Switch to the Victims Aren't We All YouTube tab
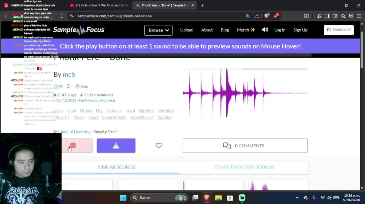Screen dimensions: 365x204 99,5
